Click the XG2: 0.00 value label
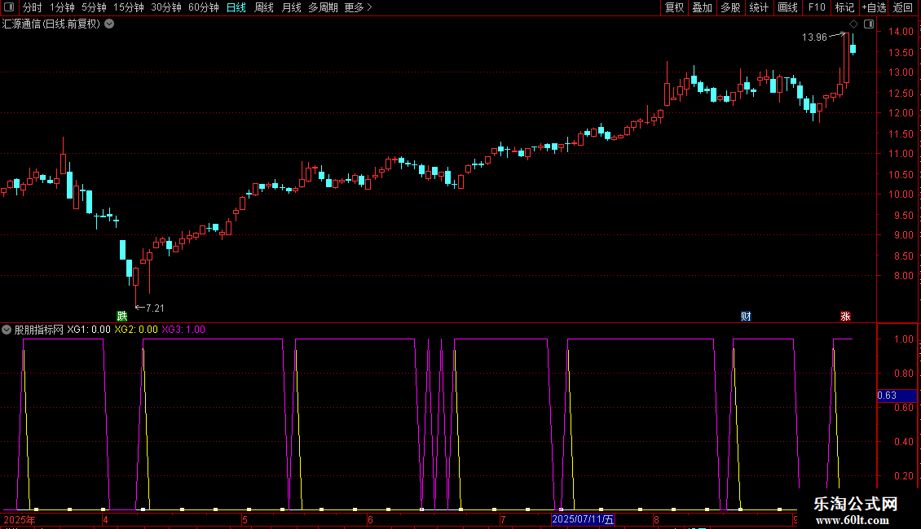 point(136,330)
